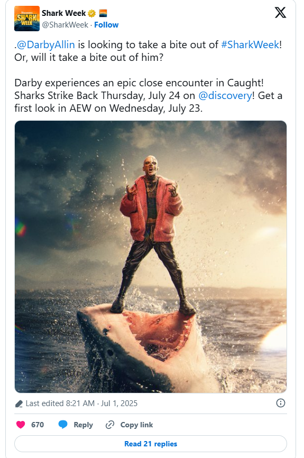The image size is (304, 458).
Task: Click the Shark Week display name
Action: point(63,13)
